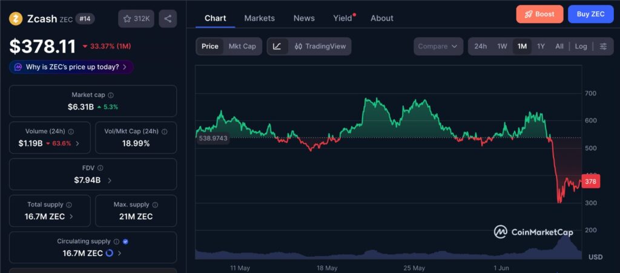620x273 pixels.
Task: Open the Yield tab
Action: pos(343,18)
